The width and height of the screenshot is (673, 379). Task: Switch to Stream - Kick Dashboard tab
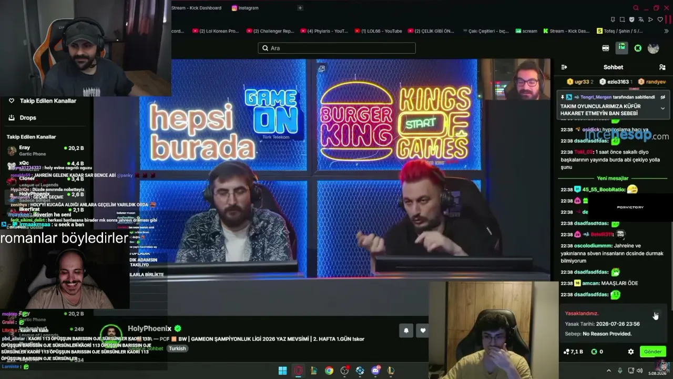point(196,8)
